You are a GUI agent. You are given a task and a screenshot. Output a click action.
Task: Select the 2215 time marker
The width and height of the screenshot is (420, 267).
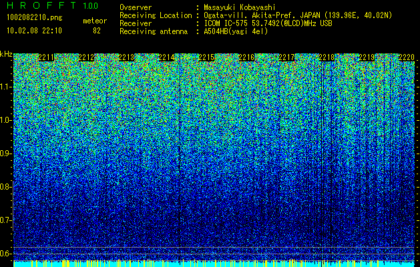click(206, 57)
